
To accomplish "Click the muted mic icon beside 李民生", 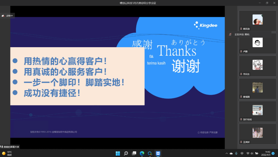I will 241,74.
